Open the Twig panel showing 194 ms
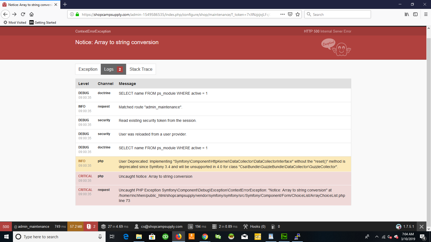Viewport: 431px width, 242px height. tap(197, 226)
